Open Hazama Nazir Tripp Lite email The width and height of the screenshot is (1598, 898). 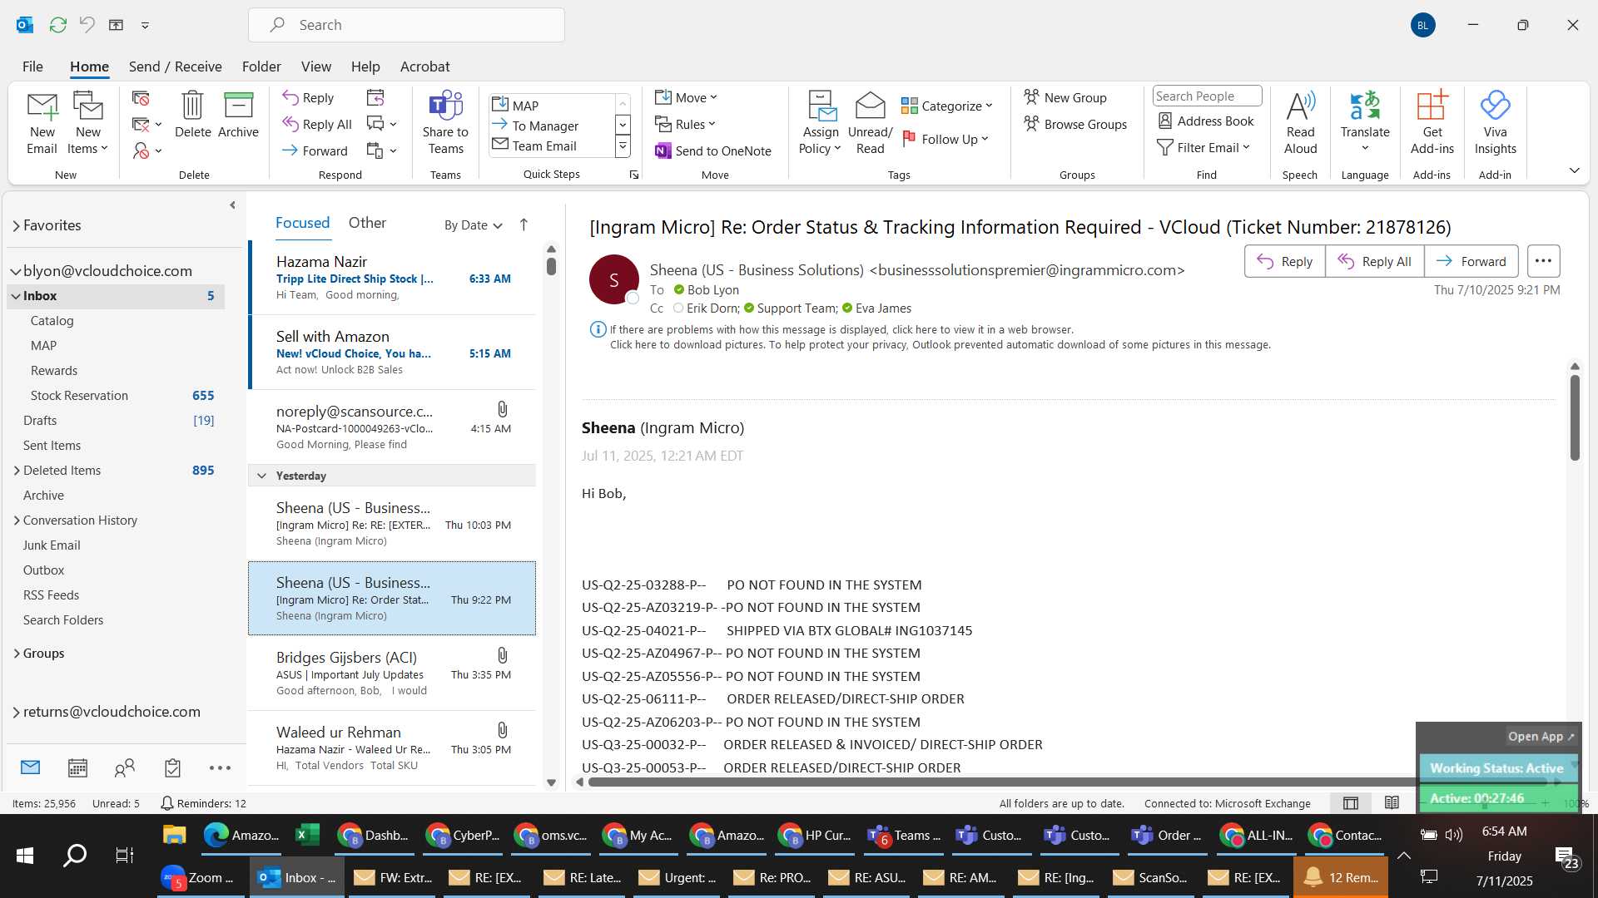point(392,279)
